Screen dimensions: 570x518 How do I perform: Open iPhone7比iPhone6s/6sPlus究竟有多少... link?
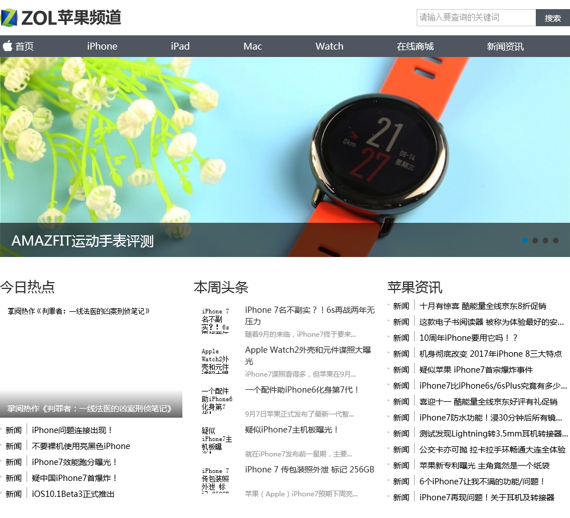(x=493, y=386)
